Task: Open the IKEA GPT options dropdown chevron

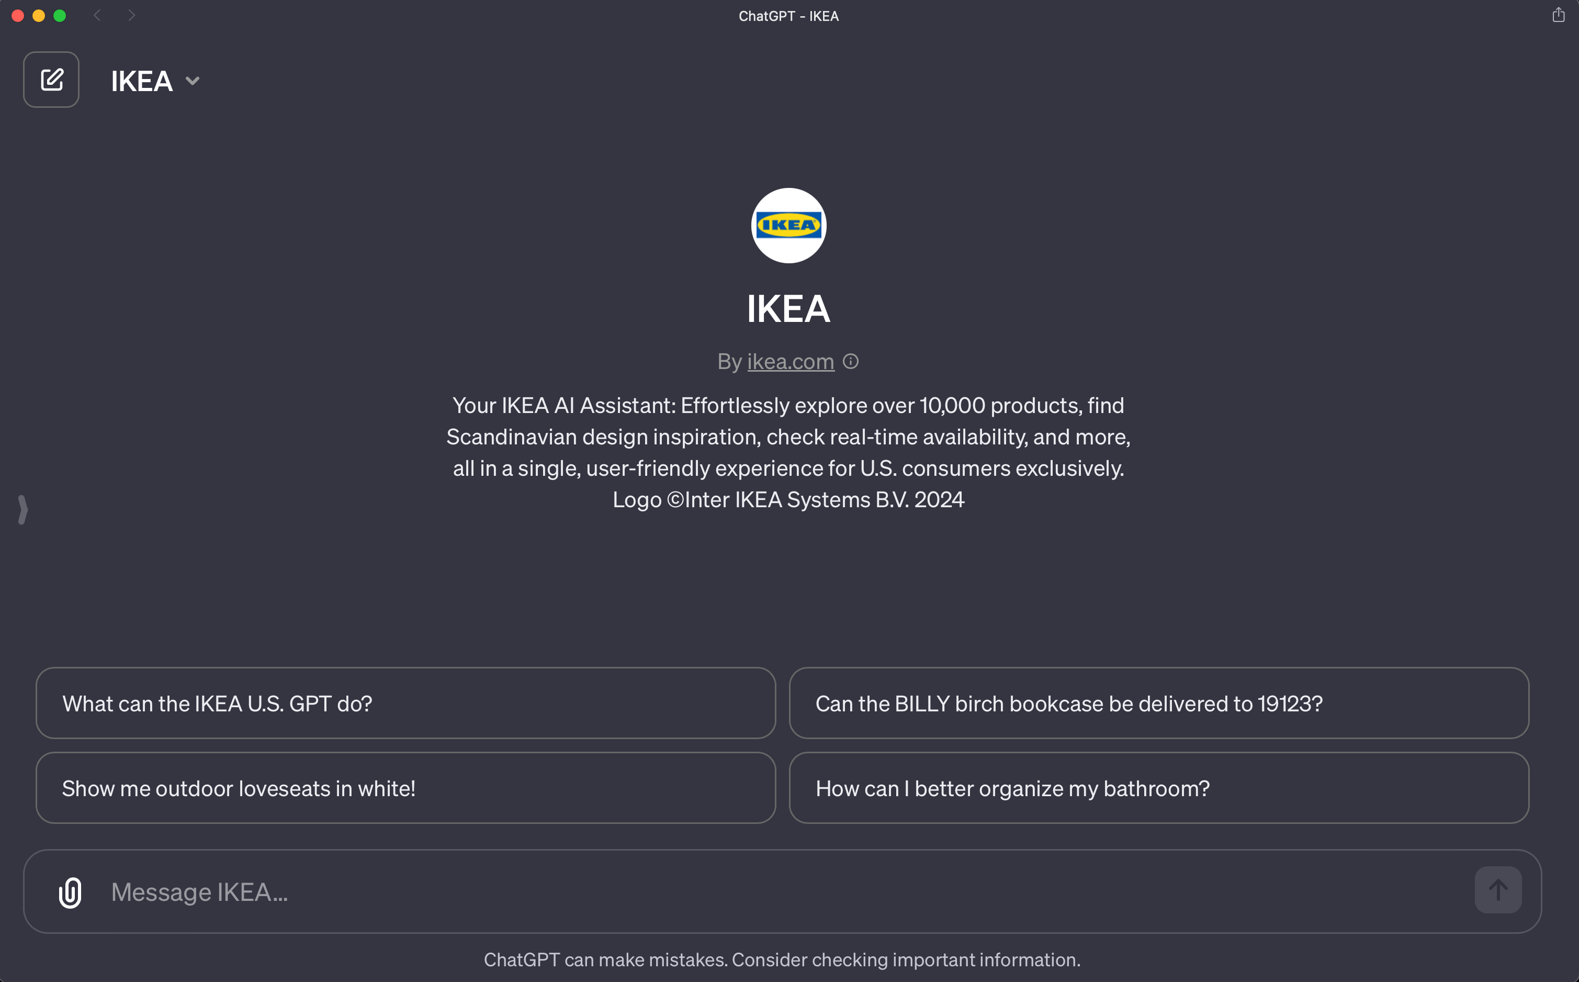Action: pos(192,81)
